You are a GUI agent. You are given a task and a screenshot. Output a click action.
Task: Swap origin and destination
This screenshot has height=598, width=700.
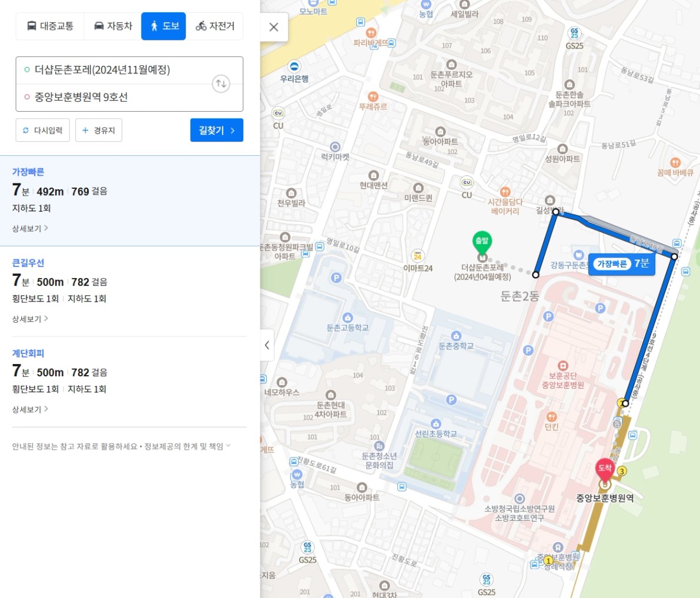(x=221, y=83)
